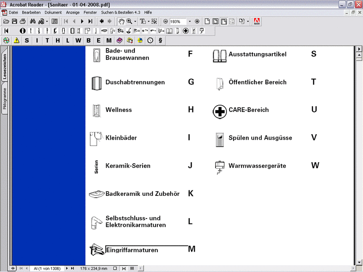The width and height of the screenshot is (363, 272).
Task: Open the Warmwassergeräte chapter link
Action: 257,166
